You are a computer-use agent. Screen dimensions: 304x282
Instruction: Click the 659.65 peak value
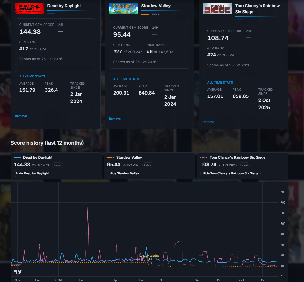pos(240,96)
